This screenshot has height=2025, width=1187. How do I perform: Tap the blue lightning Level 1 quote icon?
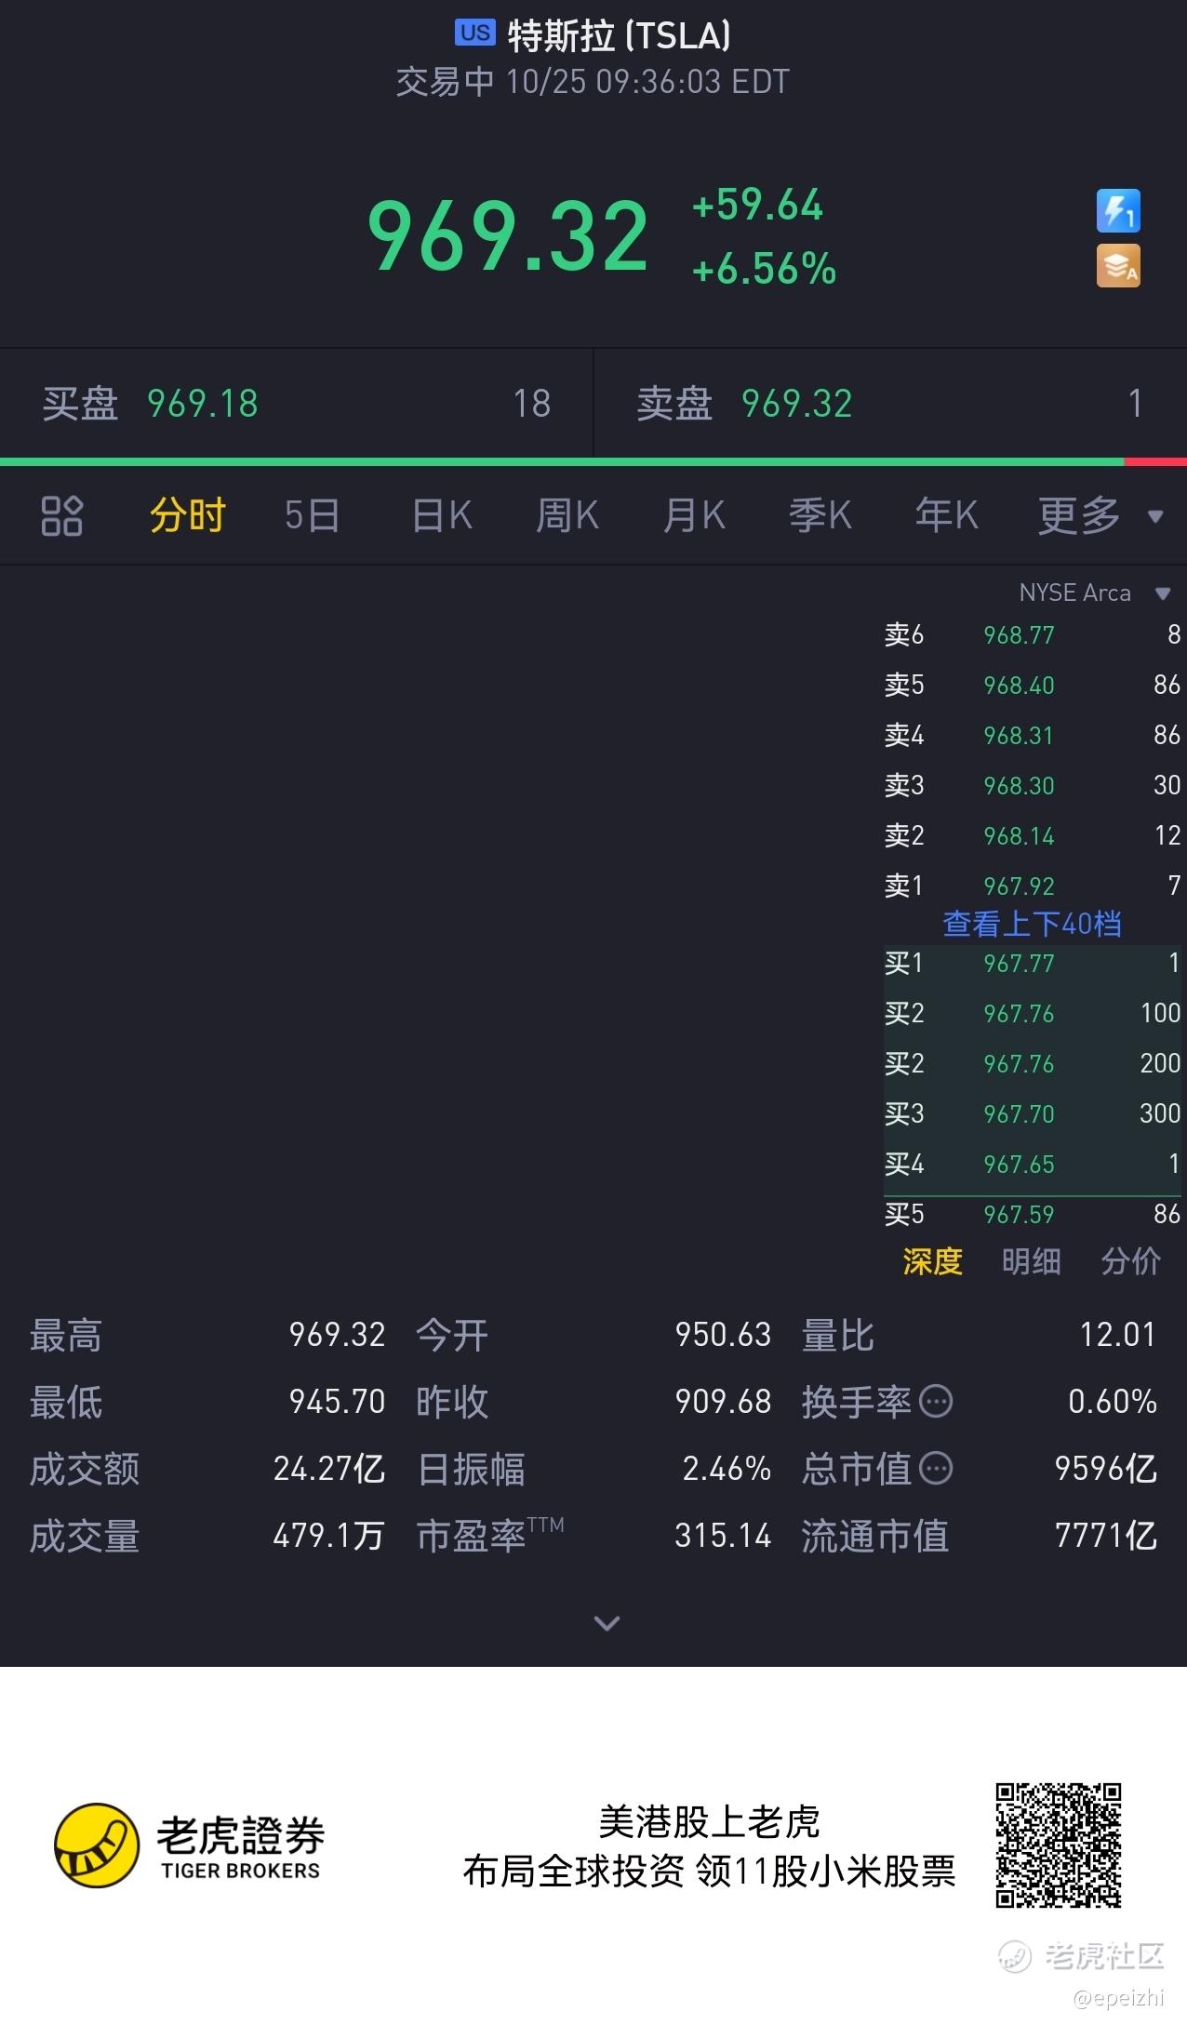point(1118,210)
